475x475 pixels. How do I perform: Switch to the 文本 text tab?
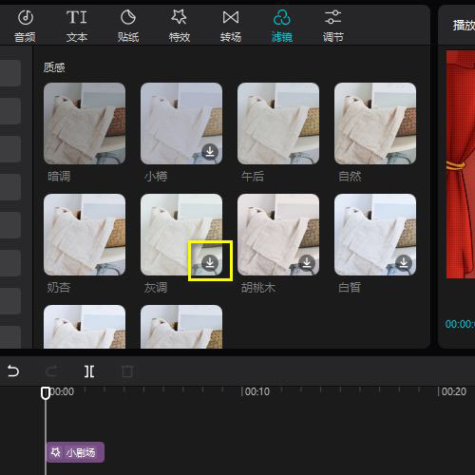(77, 27)
